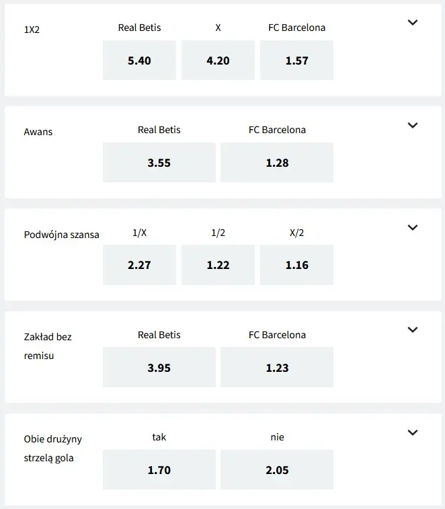Image resolution: width=445 pixels, height=509 pixels.
Task: Collapse the Obie drużyny strzelą gola chevron
Action: point(413,432)
